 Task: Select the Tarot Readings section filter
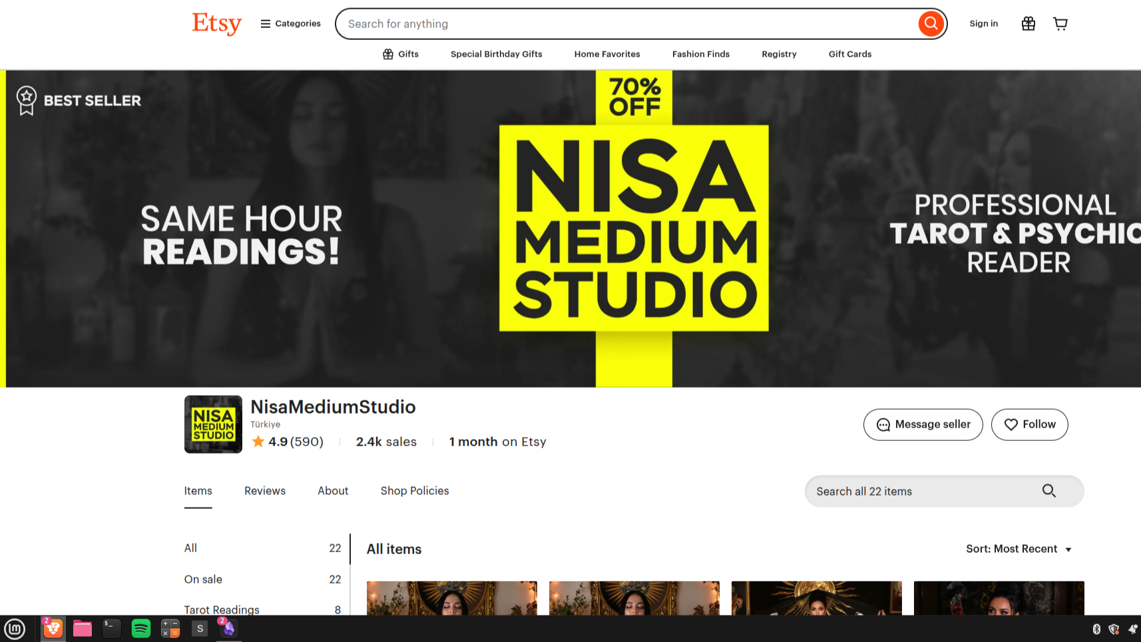262,609
